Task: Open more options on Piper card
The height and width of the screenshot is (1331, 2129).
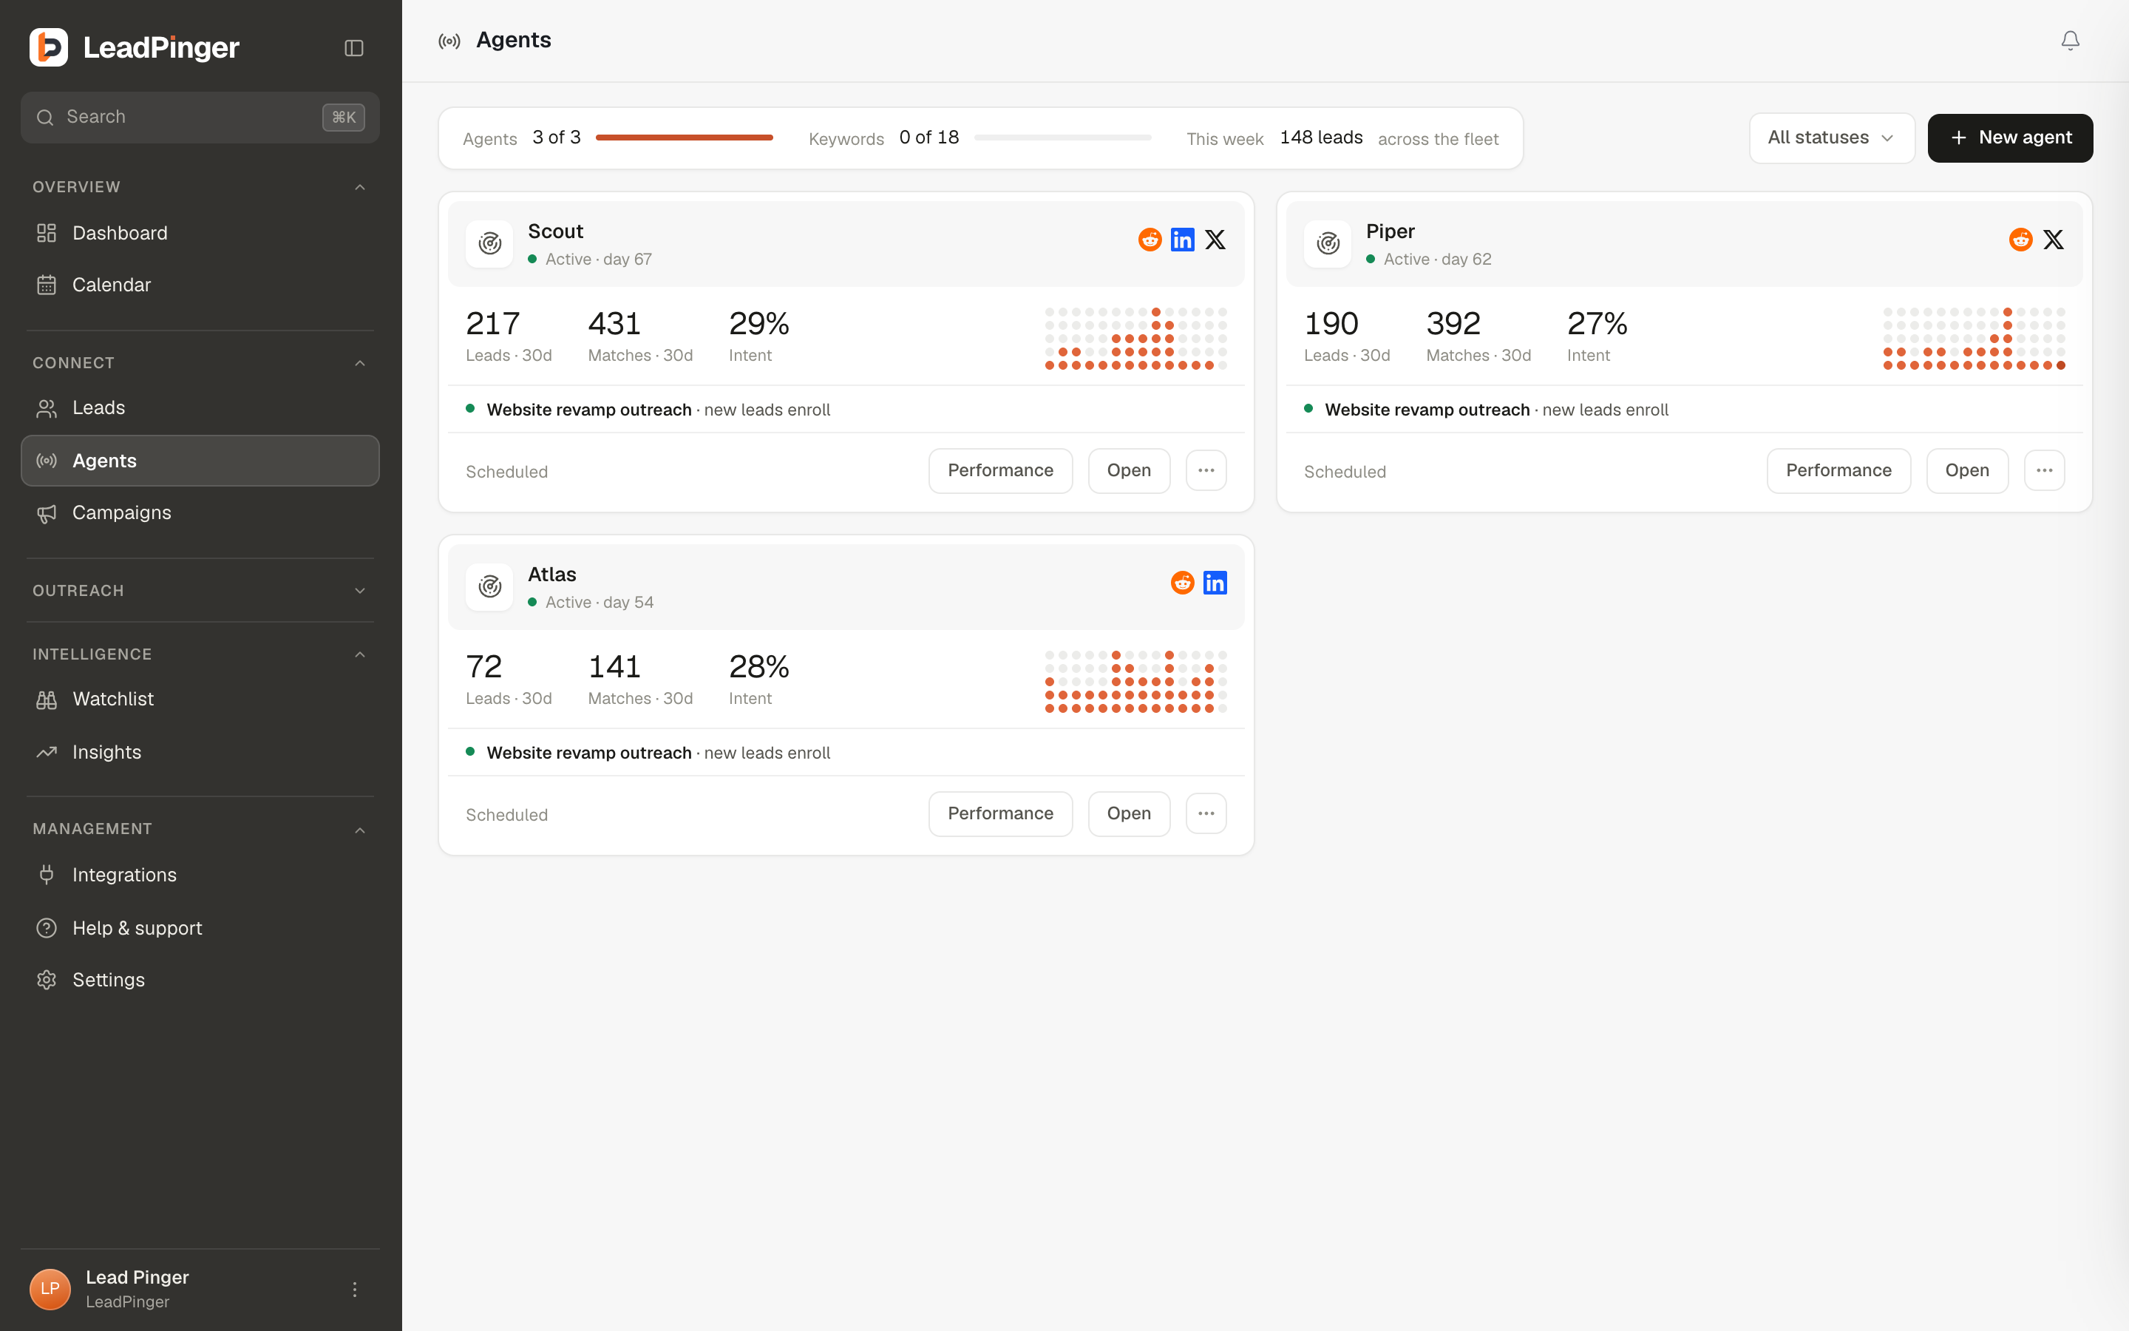Action: pos(2045,471)
